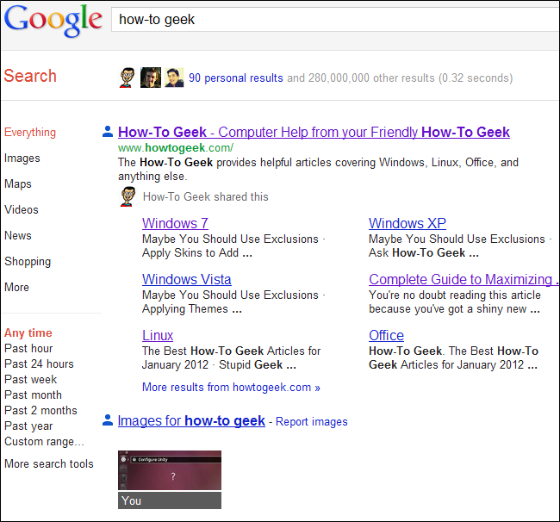This screenshot has width=560, height=522.
Task: Switch to Images search category
Action: click(x=22, y=158)
